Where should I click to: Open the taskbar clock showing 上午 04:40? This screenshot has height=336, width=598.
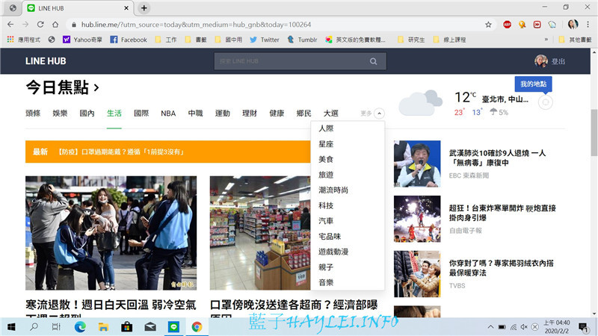coord(556,327)
